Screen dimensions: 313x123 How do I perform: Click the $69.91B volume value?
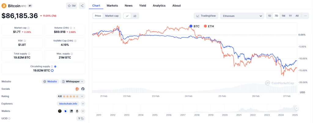point(60,32)
